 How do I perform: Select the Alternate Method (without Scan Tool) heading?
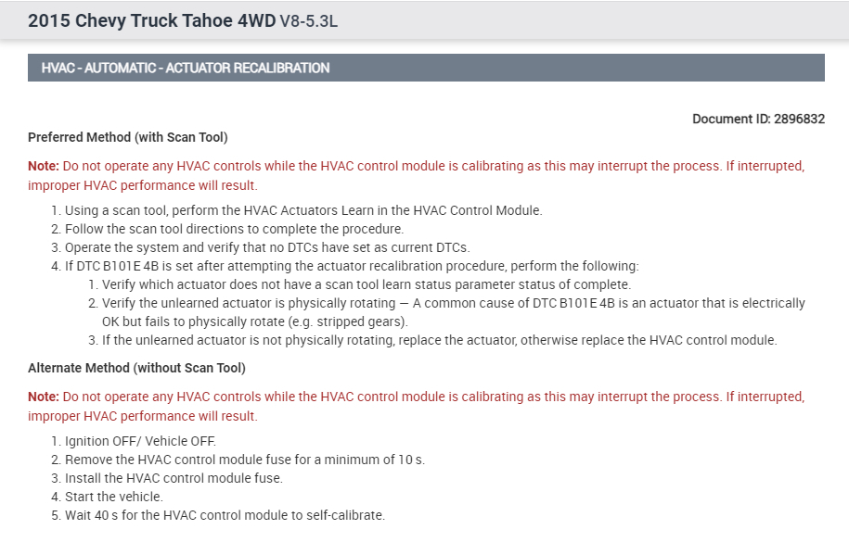click(x=136, y=368)
